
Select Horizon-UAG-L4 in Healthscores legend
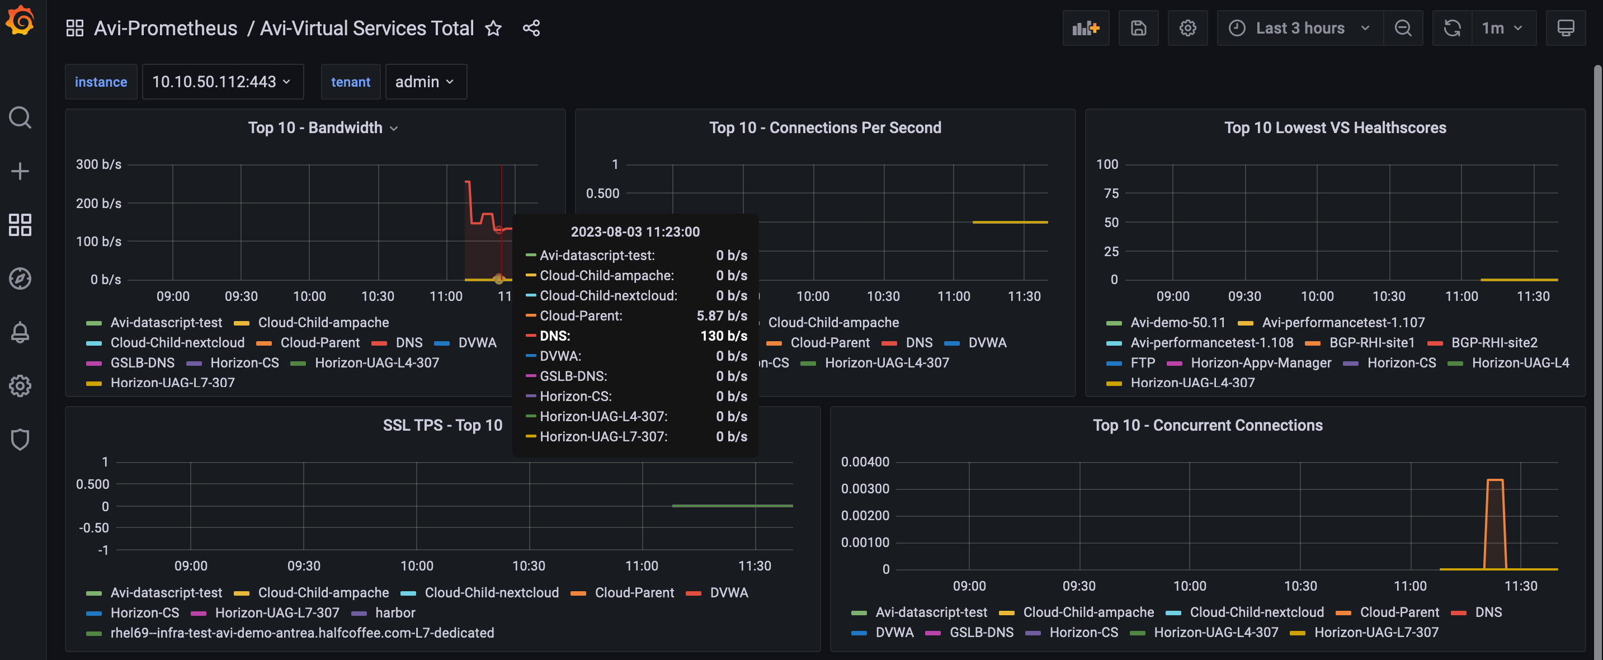click(1520, 362)
